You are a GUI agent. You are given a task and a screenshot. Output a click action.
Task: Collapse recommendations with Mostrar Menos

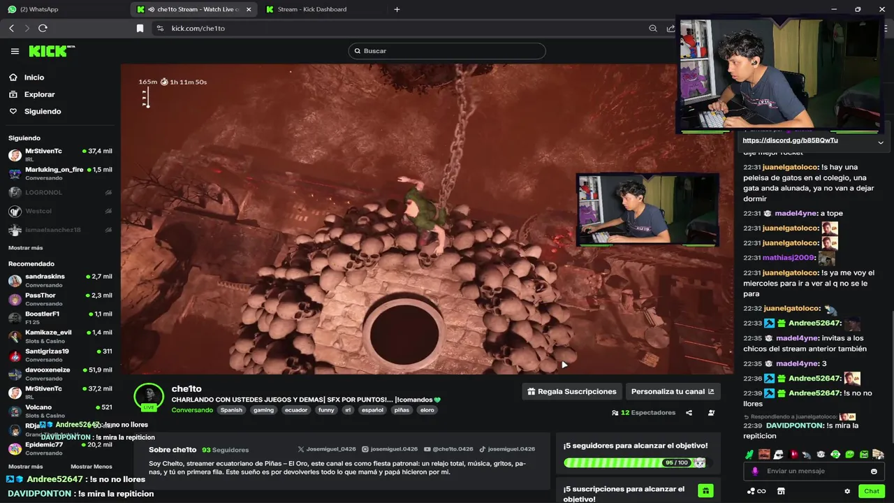91,466
